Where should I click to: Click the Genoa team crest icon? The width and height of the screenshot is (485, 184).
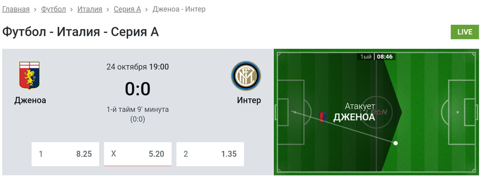(30, 76)
